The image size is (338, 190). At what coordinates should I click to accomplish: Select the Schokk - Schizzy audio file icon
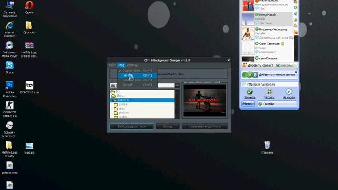click(x=10, y=129)
